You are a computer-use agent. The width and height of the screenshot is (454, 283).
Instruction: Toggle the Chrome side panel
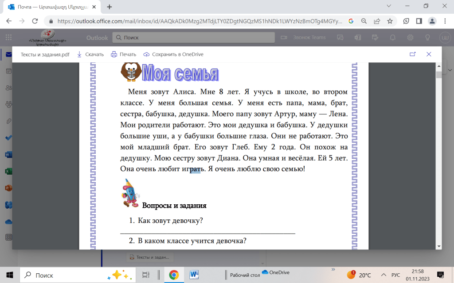tap(419, 21)
